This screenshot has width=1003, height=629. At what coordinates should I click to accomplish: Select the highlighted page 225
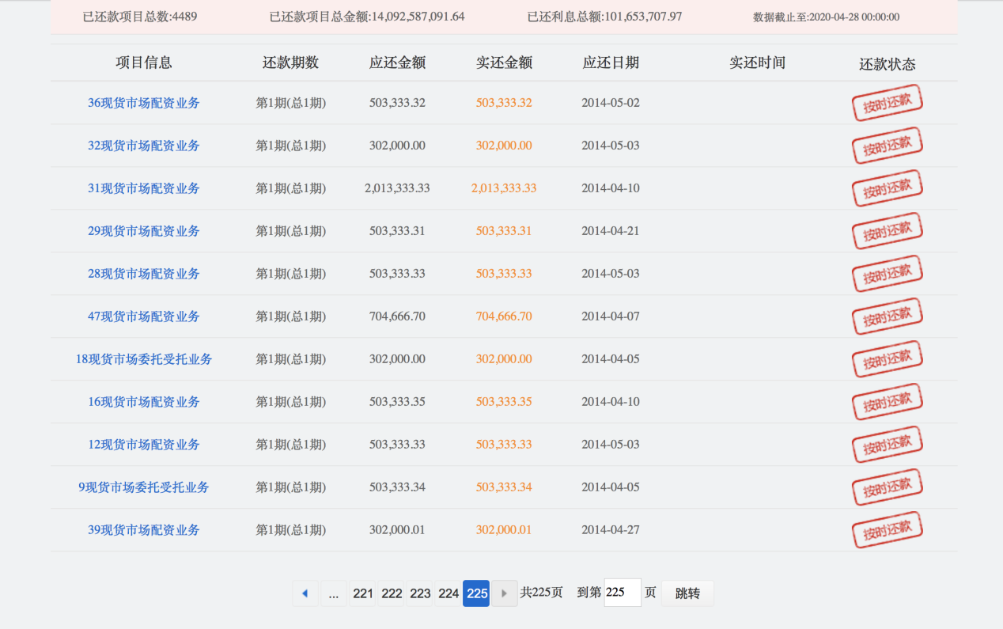point(476,593)
